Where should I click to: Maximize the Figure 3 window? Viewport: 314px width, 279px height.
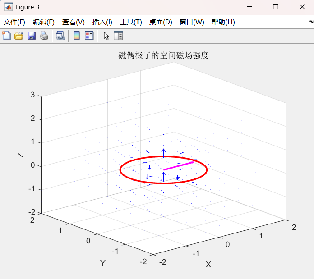tap(276, 7)
